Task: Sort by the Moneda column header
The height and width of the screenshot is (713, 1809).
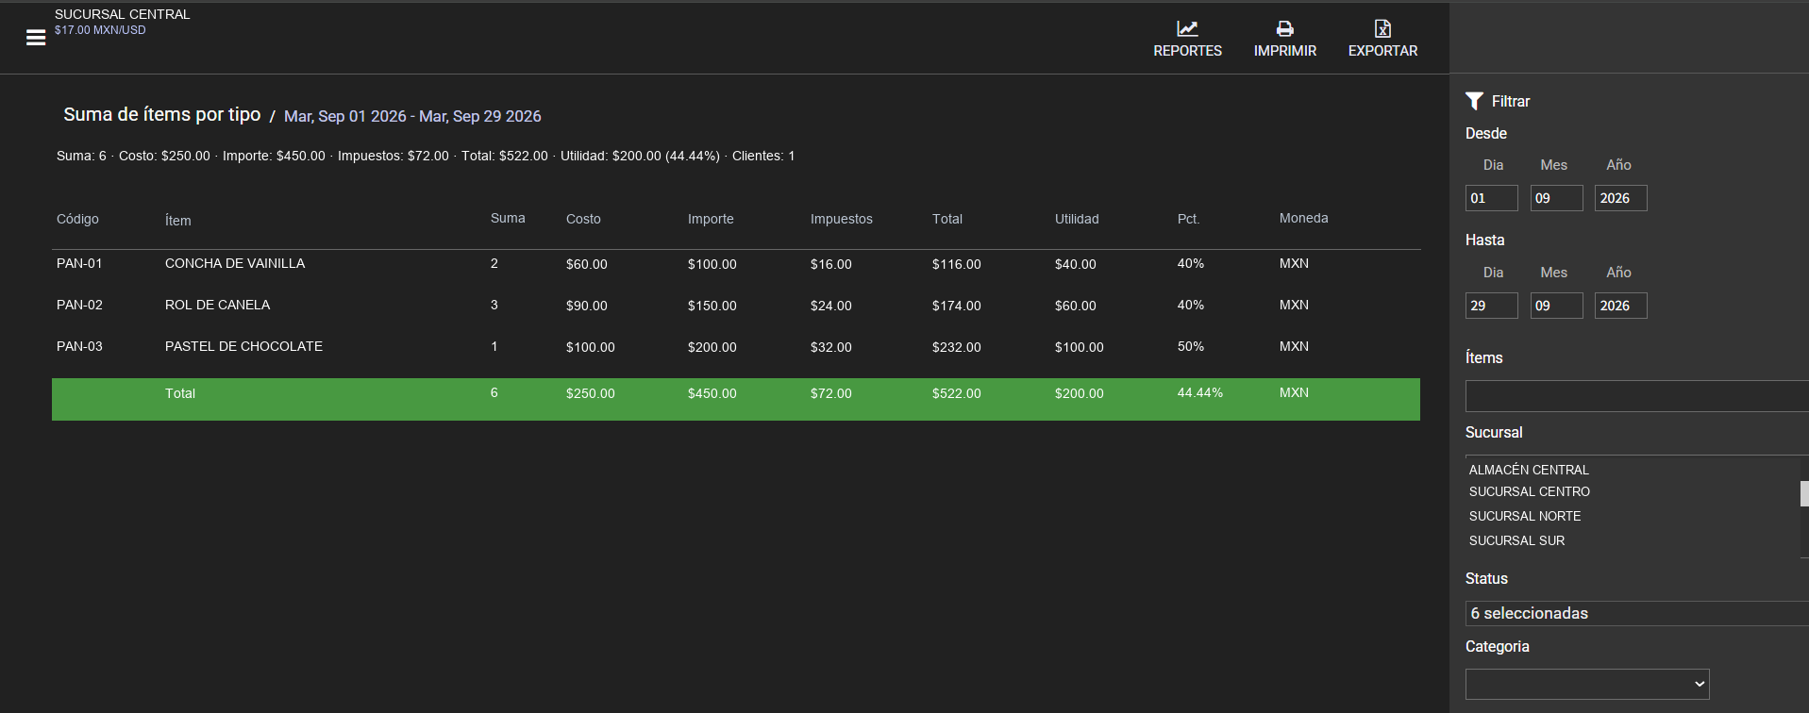Action: pyautogui.click(x=1303, y=218)
